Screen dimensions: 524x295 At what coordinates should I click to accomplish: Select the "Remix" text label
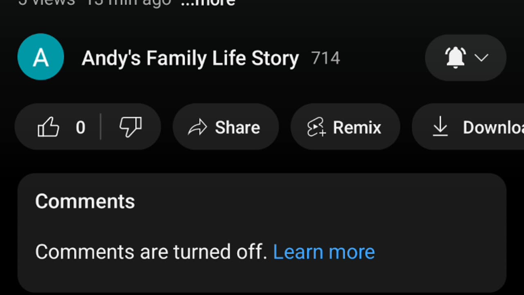pyautogui.click(x=357, y=127)
